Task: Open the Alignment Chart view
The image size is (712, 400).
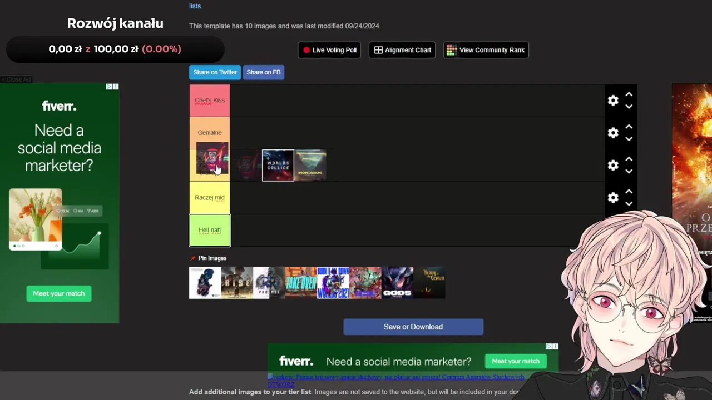Action: point(402,50)
